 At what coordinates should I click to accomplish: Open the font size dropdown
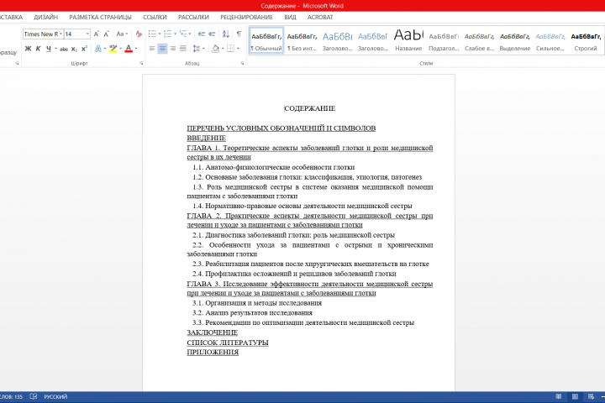(87, 34)
